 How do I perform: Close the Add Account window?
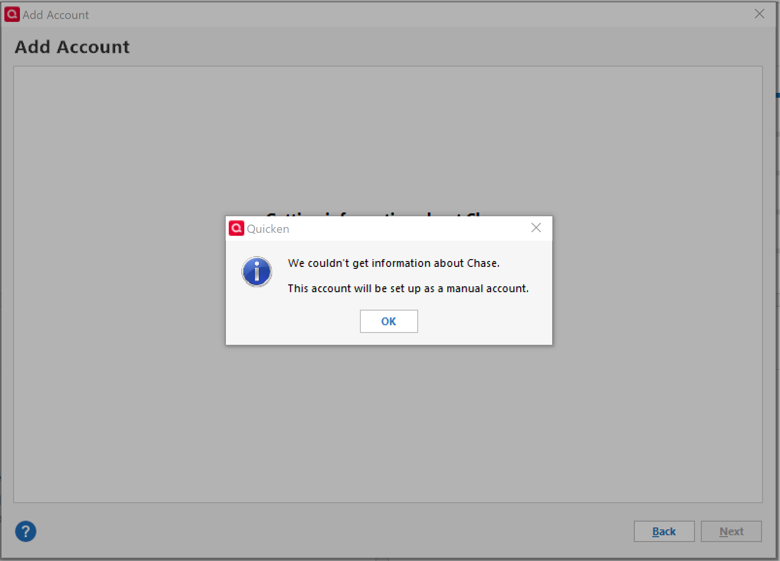[760, 14]
